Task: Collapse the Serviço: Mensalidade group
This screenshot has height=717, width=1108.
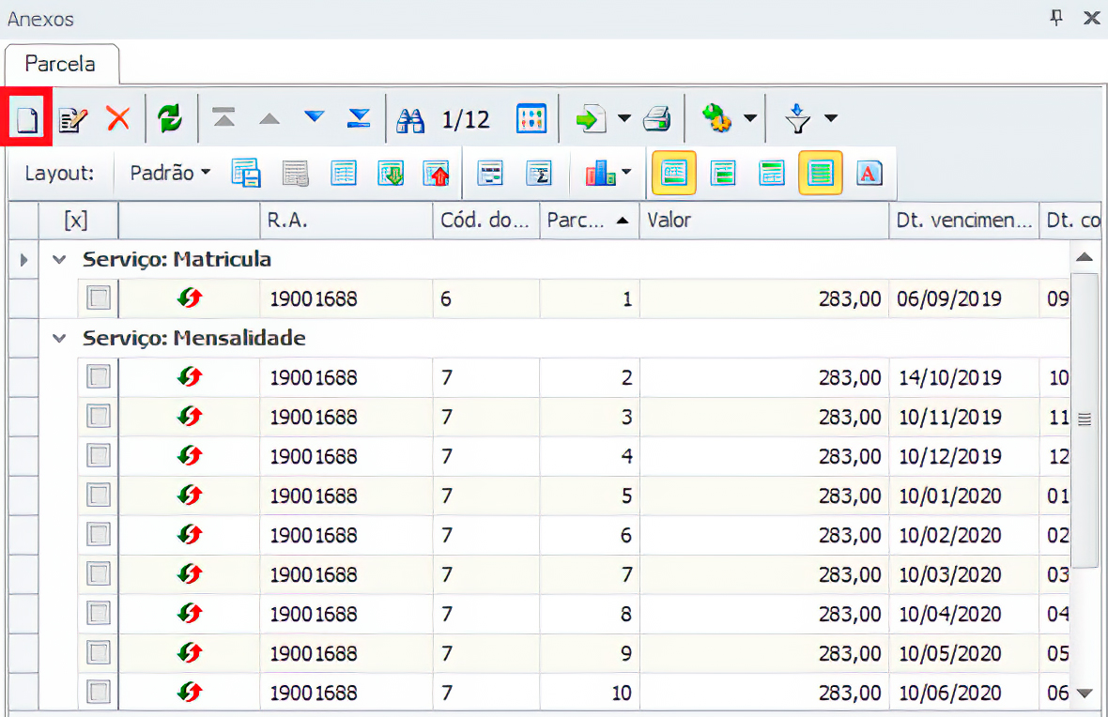Action: coord(60,339)
